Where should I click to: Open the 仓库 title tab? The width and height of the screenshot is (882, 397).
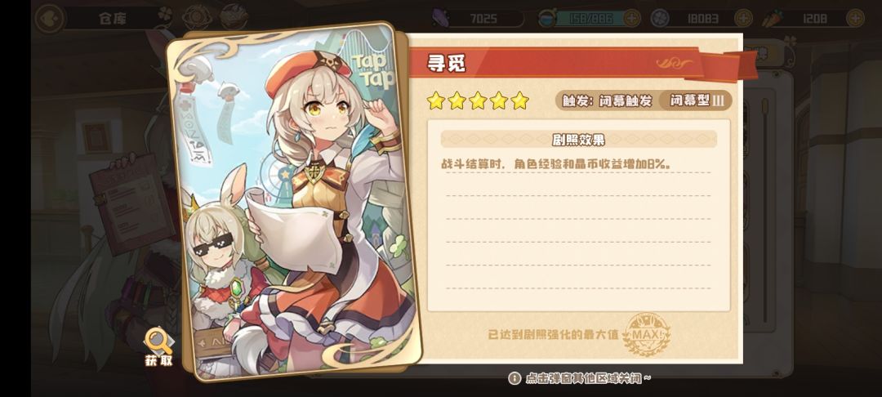coord(113,19)
